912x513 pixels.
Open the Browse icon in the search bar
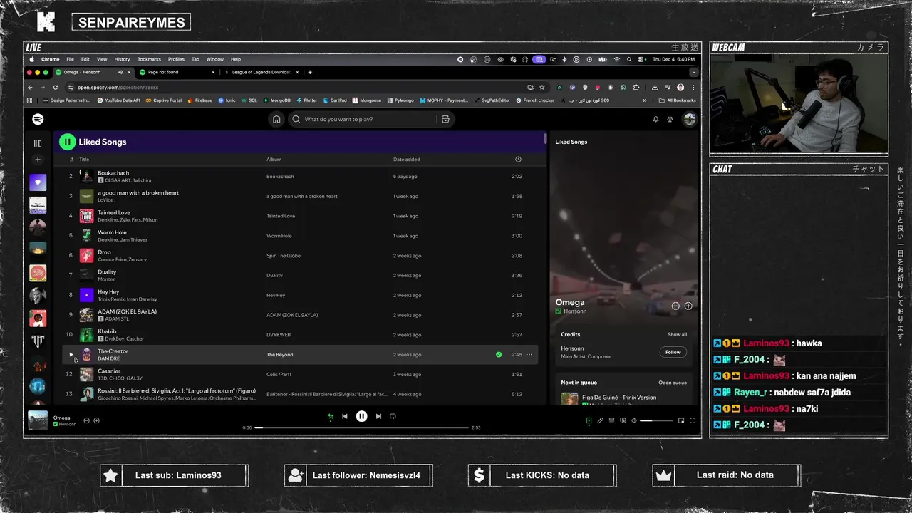tap(445, 120)
